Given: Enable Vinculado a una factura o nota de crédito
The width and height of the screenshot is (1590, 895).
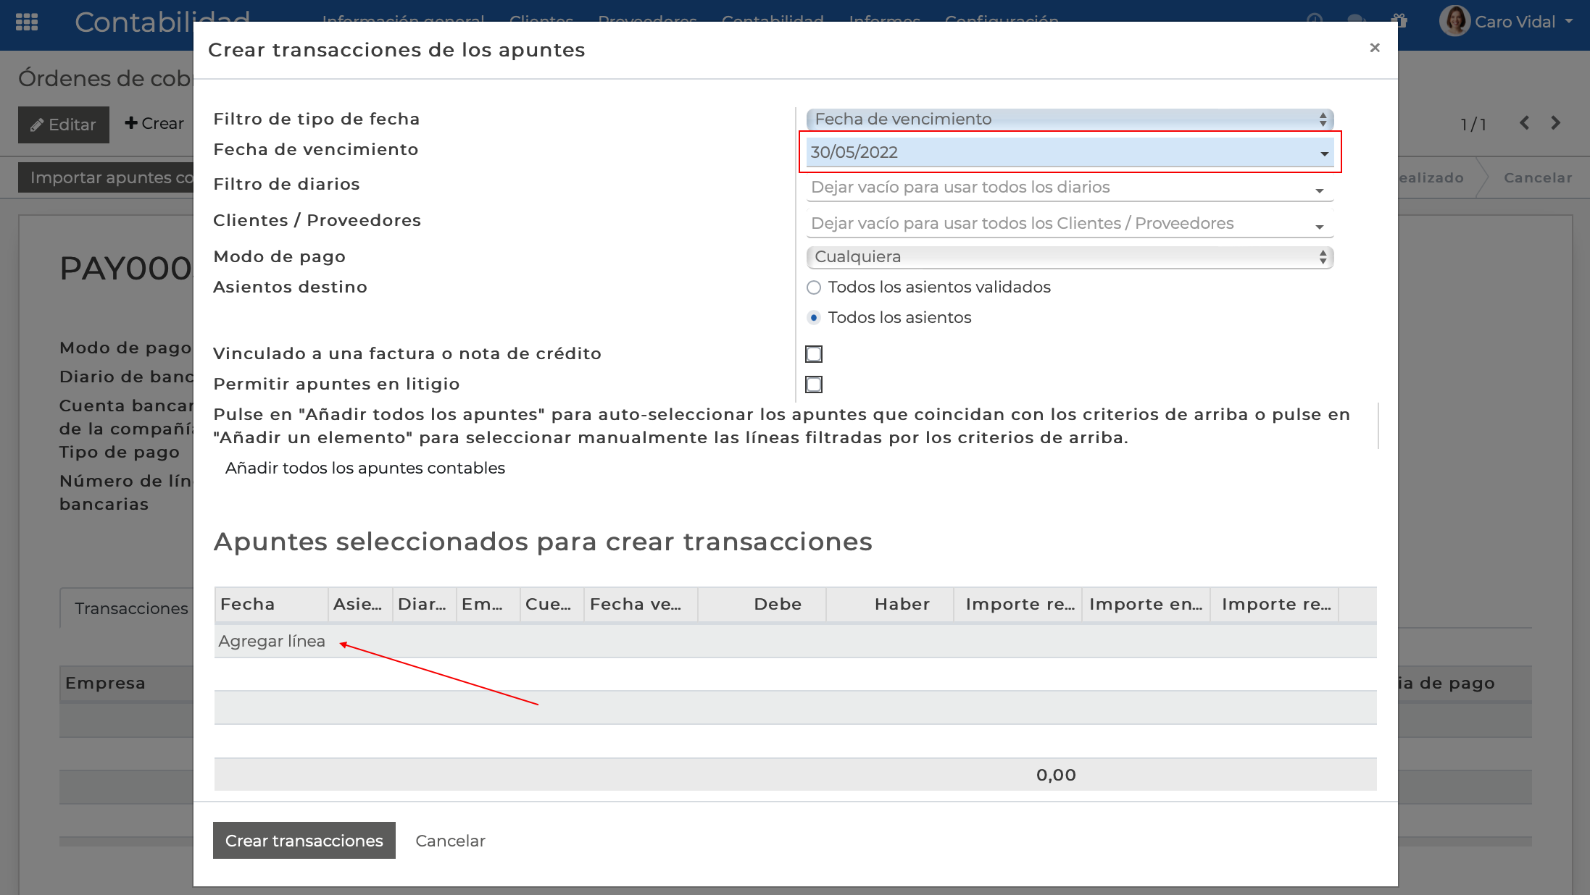Looking at the screenshot, I should [813, 353].
